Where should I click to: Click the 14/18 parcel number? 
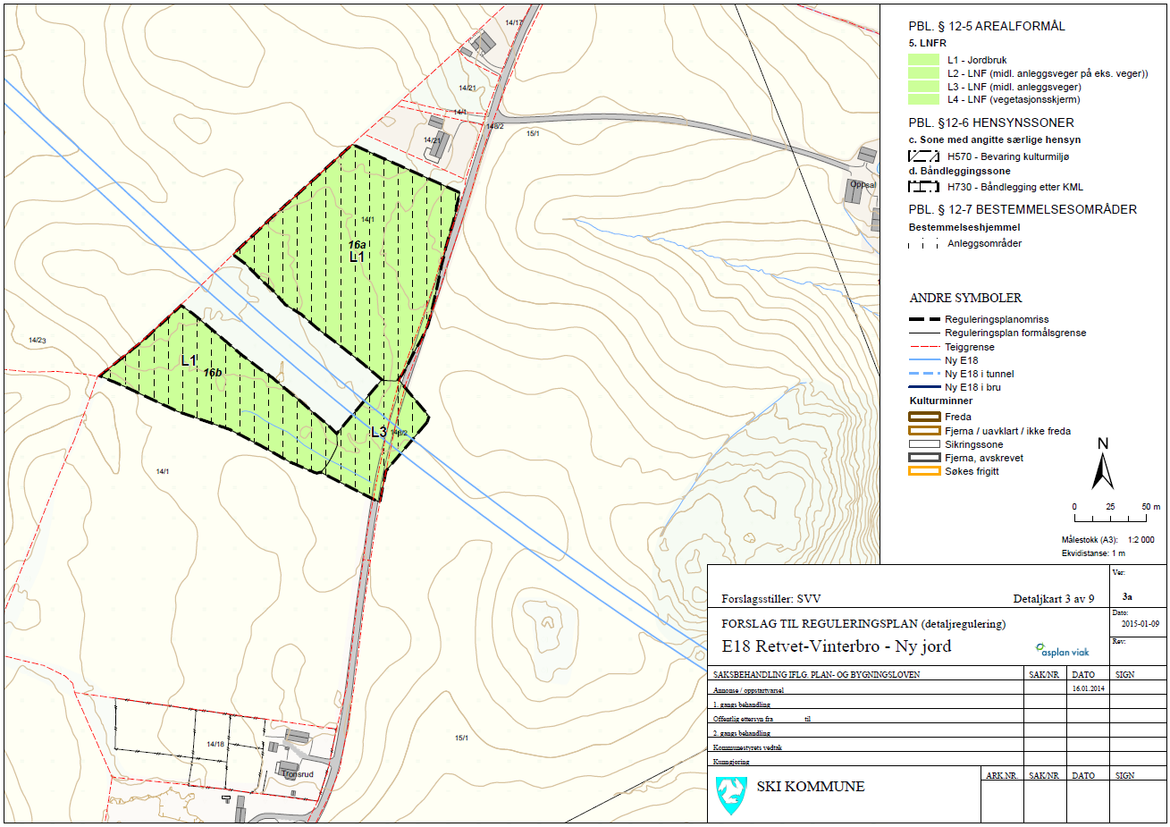point(215,744)
